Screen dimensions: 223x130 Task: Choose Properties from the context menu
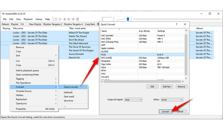(34, 109)
